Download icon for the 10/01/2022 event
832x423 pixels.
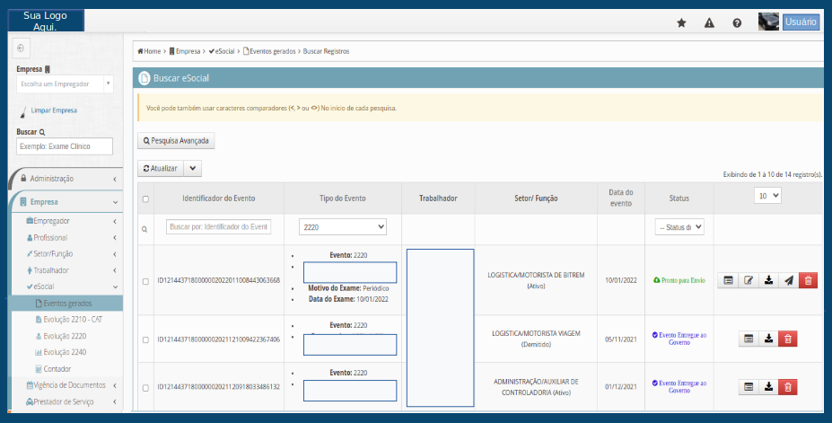click(768, 280)
